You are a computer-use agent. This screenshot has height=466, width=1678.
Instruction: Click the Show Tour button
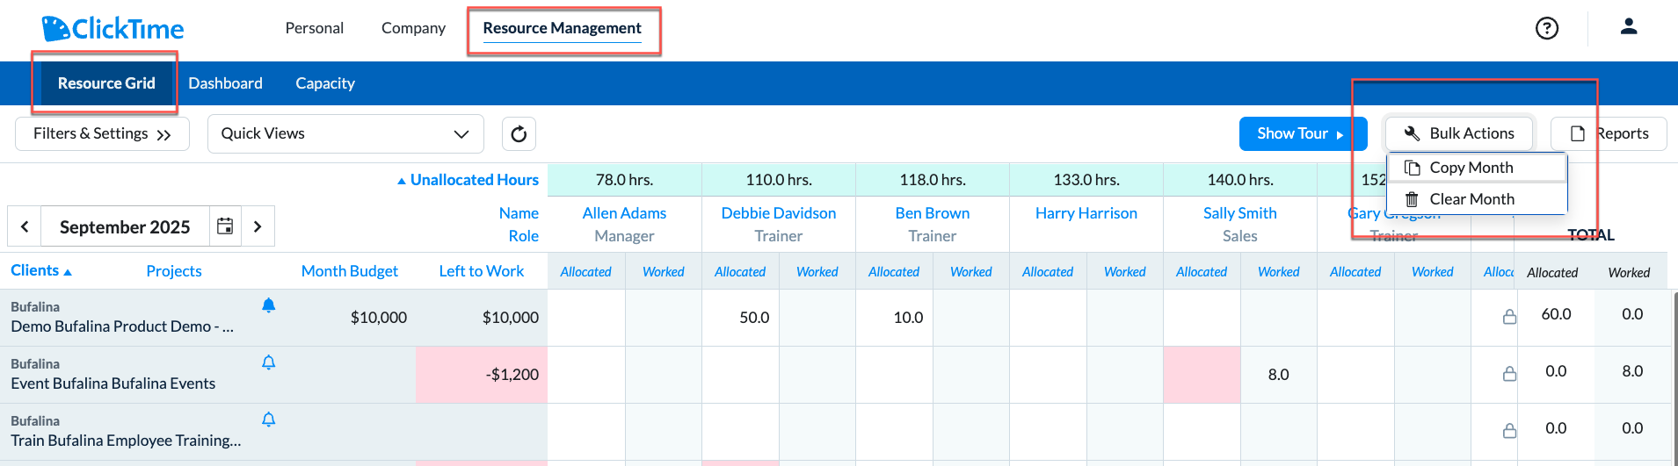click(1303, 133)
